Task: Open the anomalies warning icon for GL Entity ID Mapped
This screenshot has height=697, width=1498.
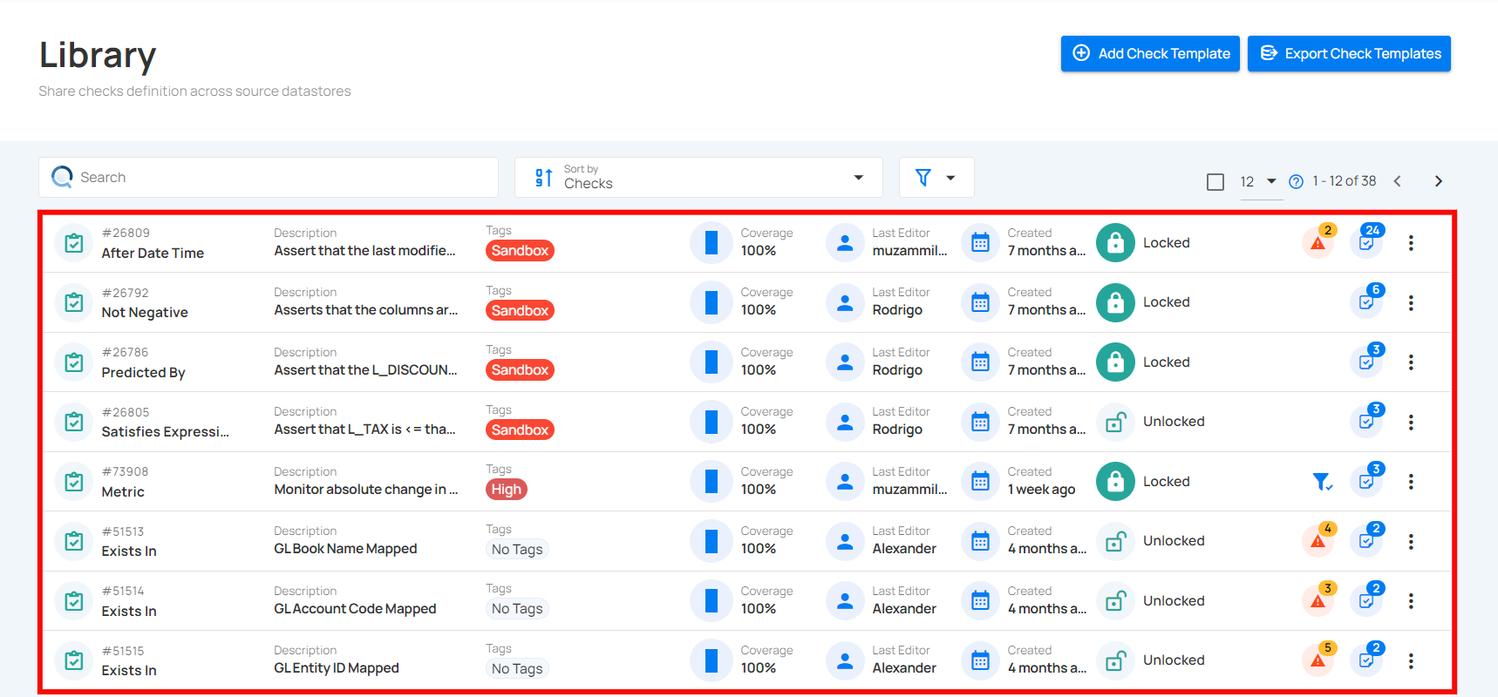Action: point(1318,660)
